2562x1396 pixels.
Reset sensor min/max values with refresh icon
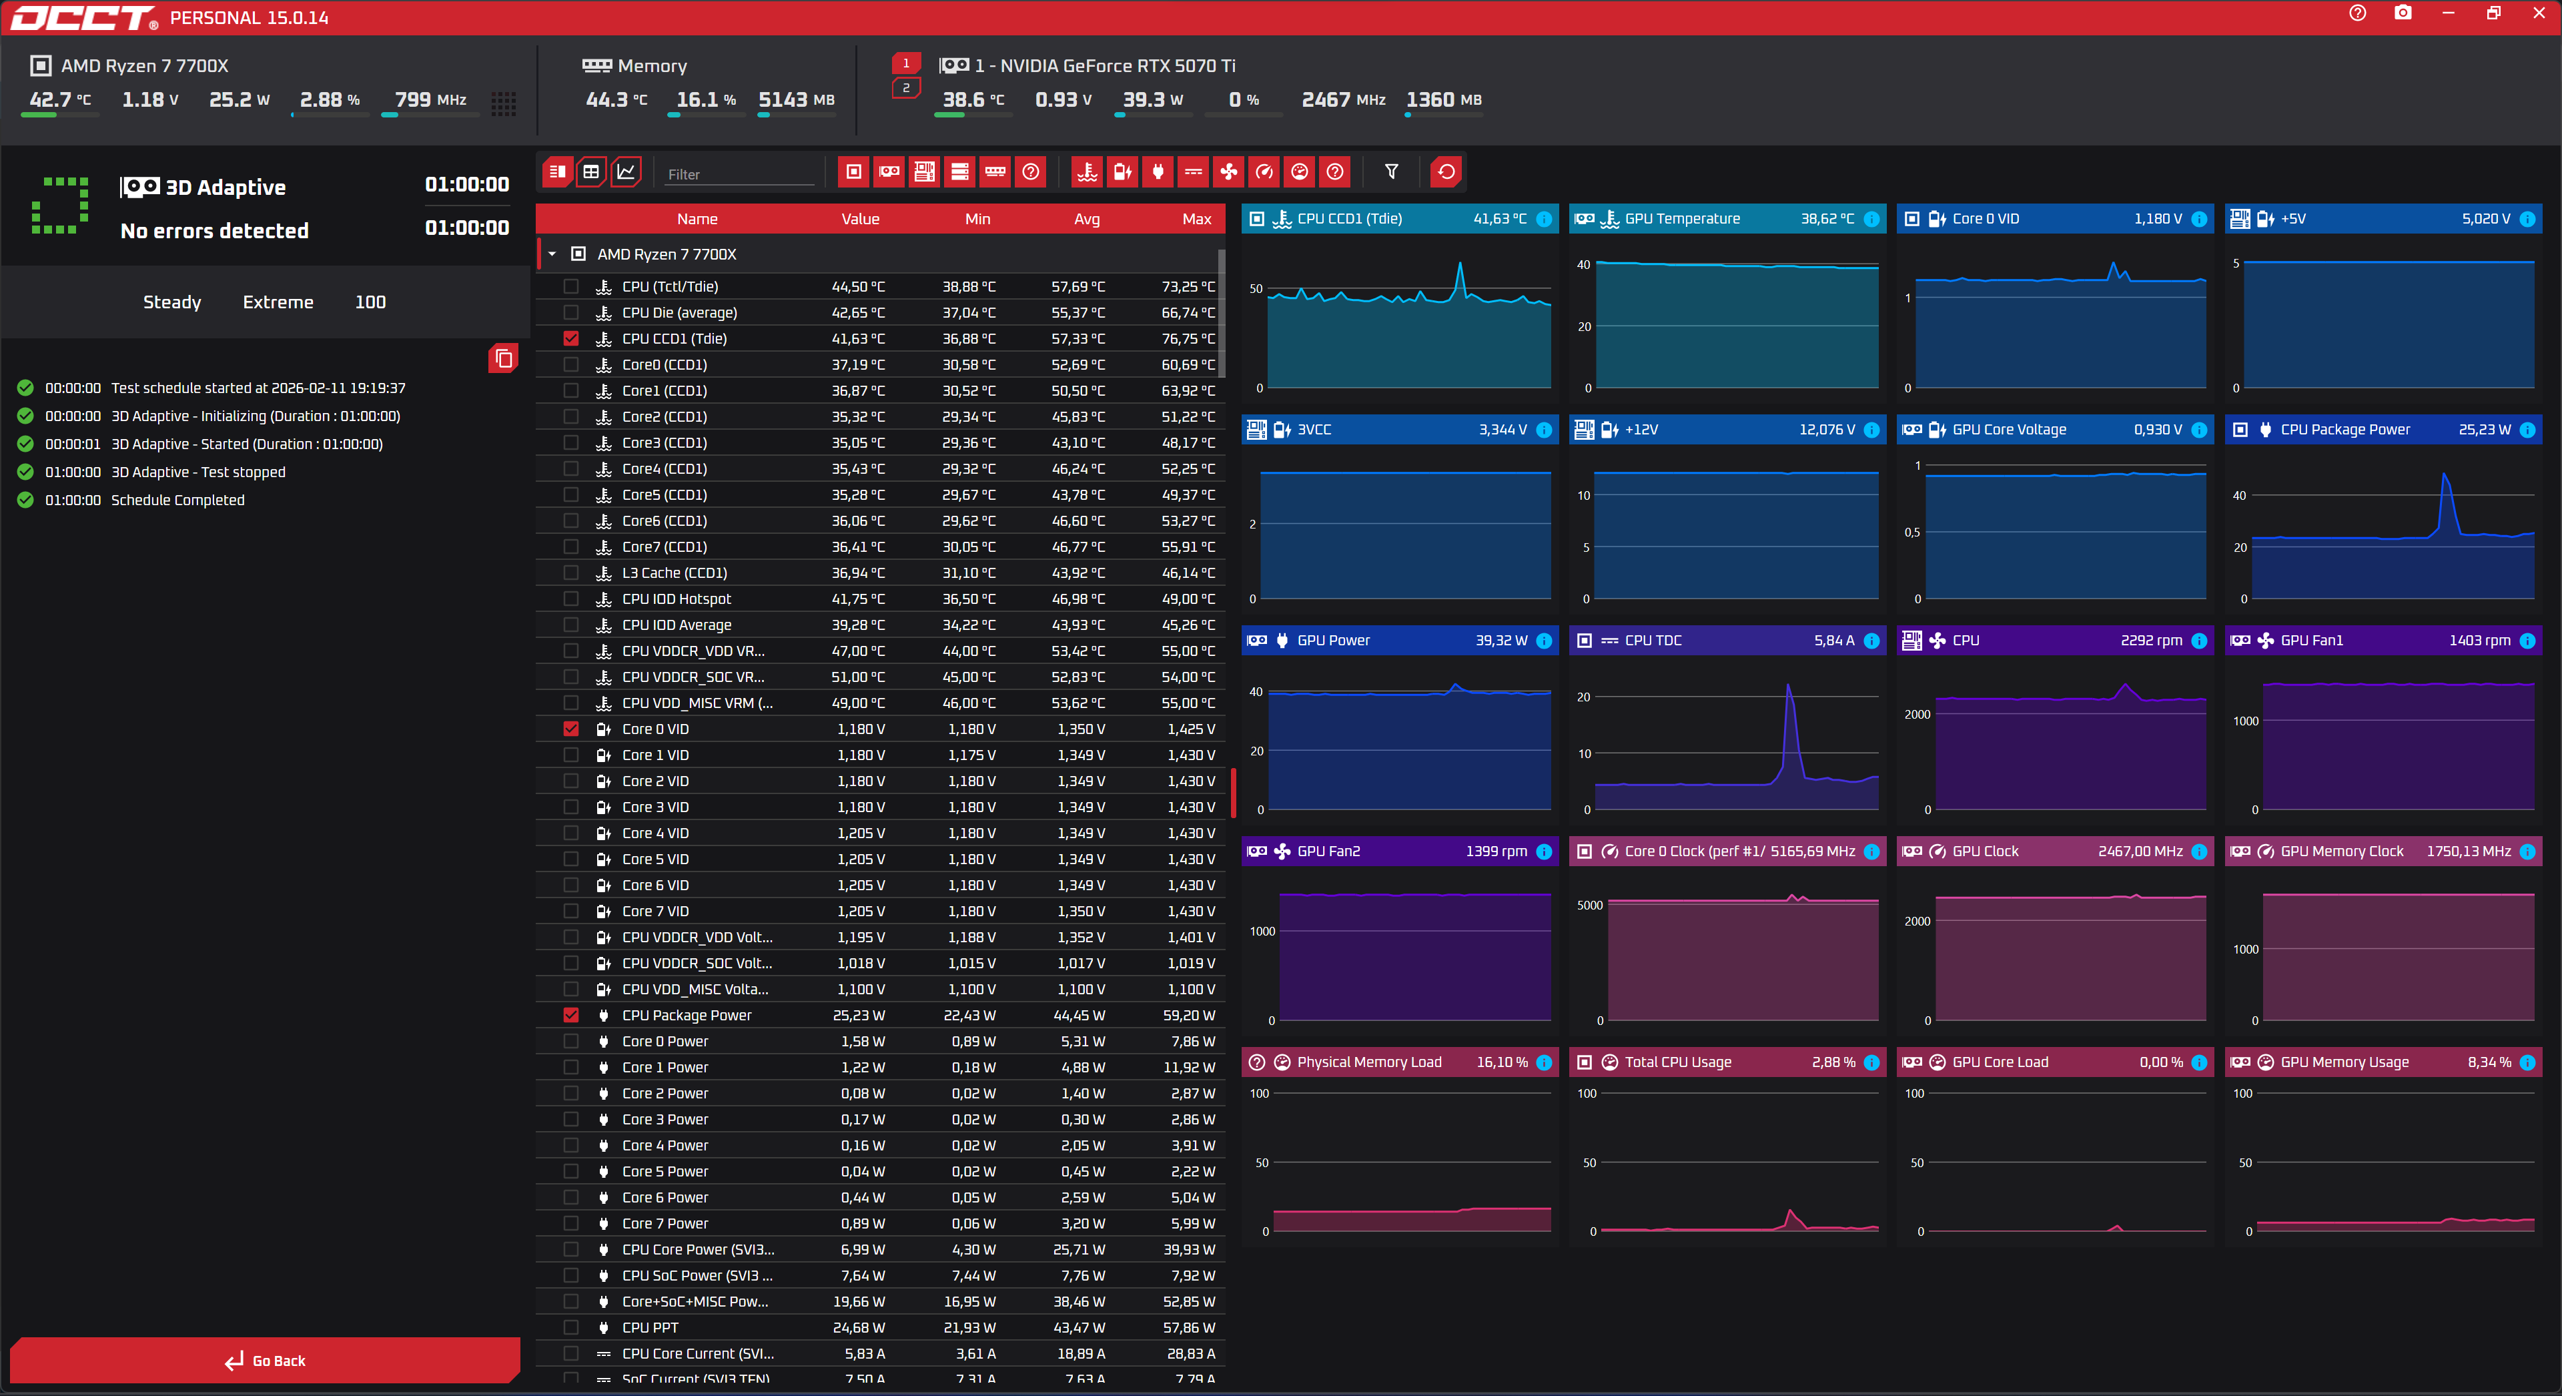pyautogui.click(x=1446, y=172)
